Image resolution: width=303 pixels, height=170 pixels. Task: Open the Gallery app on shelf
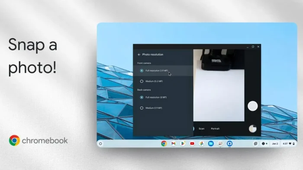pos(220,144)
